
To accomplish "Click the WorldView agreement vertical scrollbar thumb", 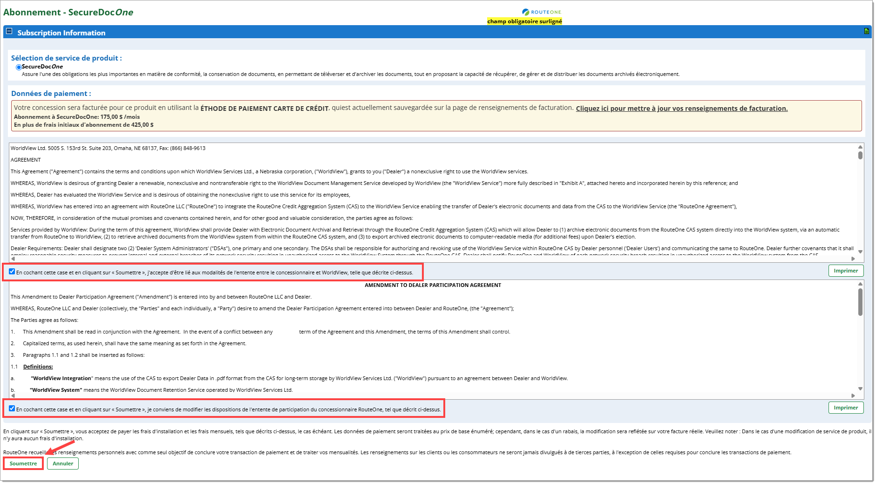I will [860, 155].
